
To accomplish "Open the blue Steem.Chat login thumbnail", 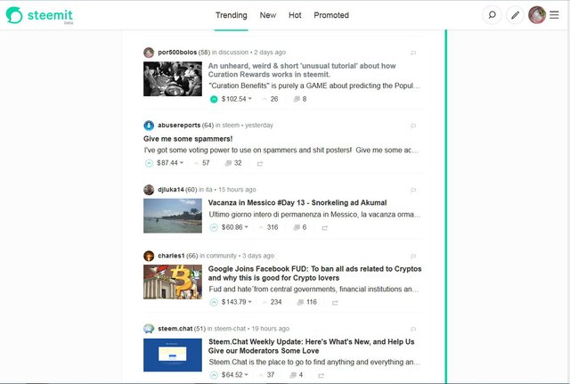I will click(x=173, y=355).
